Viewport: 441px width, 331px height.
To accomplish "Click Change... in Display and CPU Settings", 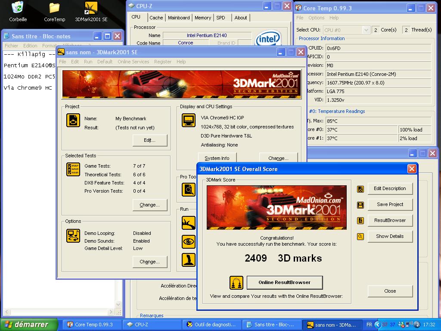I will pos(278,158).
